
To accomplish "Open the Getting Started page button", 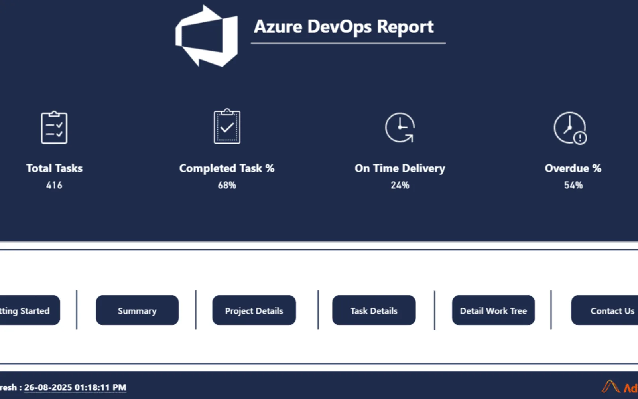I will point(30,310).
